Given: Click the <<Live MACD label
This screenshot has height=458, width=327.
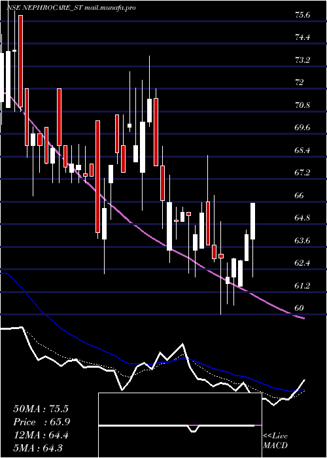Looking at the screenshot, I should point(275,440).
